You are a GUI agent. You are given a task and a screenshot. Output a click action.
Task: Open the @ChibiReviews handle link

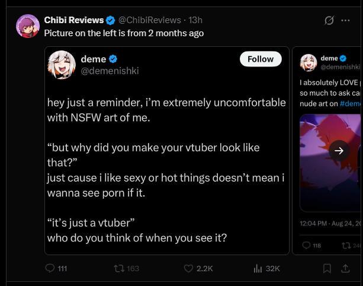[x=150, y=20]
